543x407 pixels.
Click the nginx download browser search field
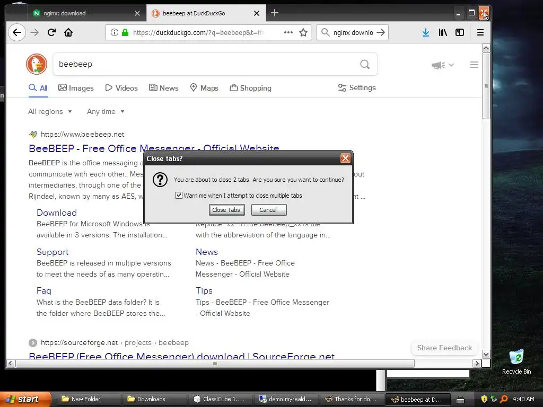(353, 32)
